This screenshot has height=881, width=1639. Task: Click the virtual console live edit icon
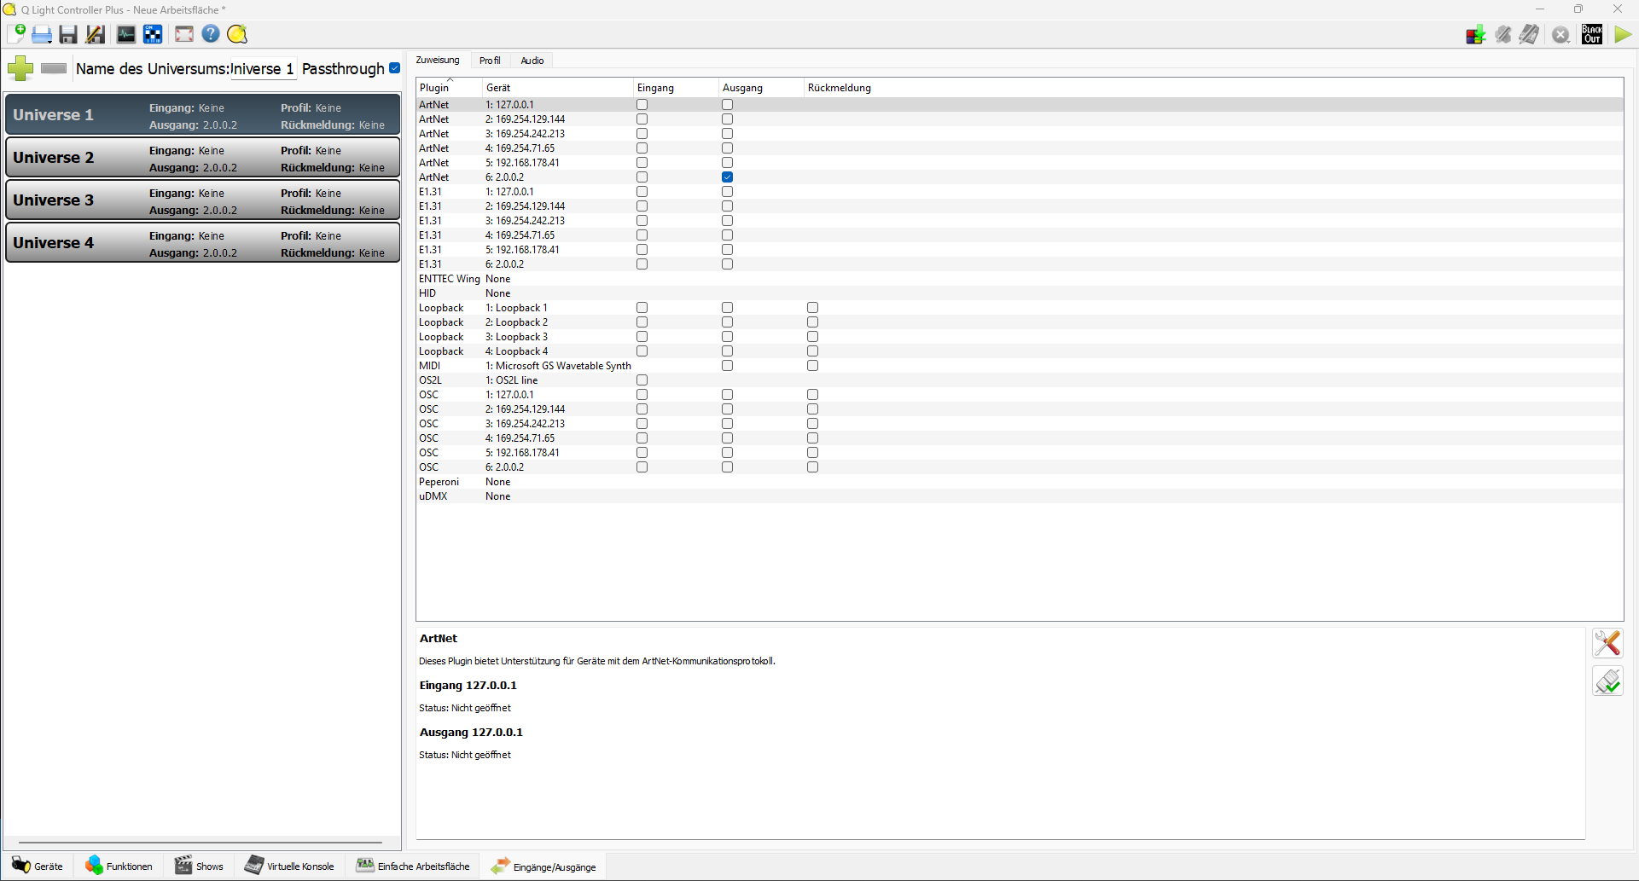[1530, 34]
